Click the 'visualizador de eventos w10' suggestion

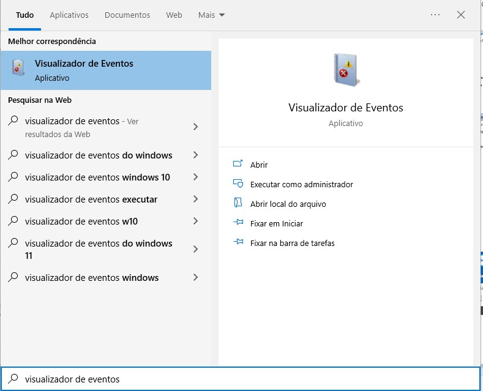81,221
